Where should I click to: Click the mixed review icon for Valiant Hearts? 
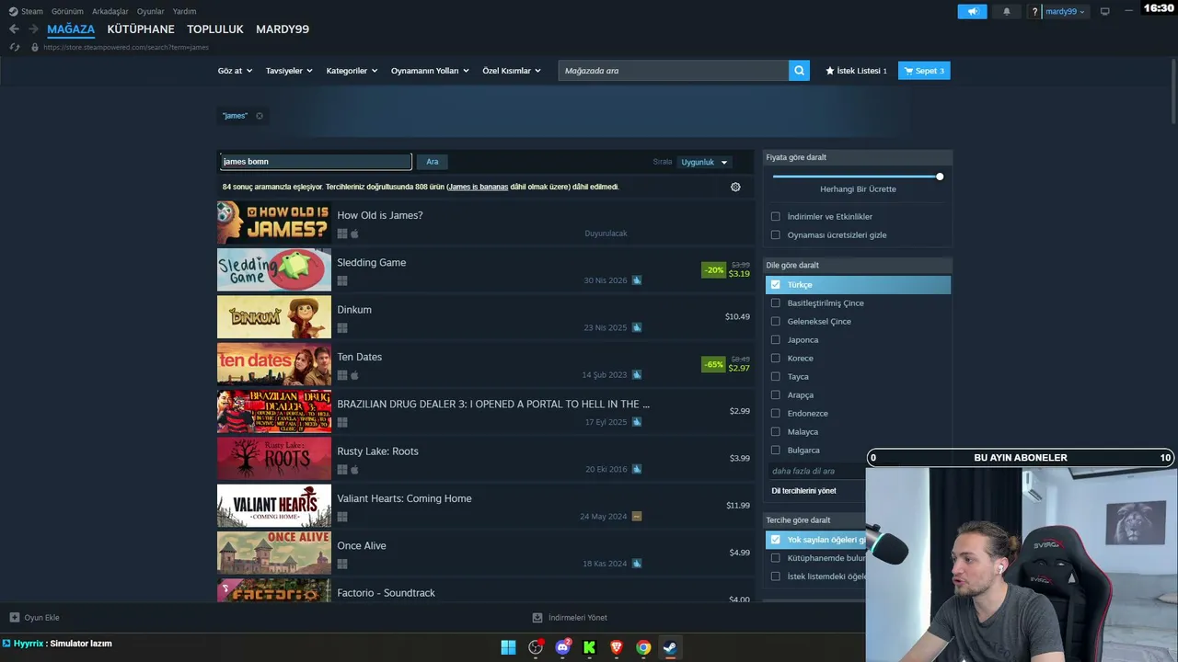click(x=636, y=517)
